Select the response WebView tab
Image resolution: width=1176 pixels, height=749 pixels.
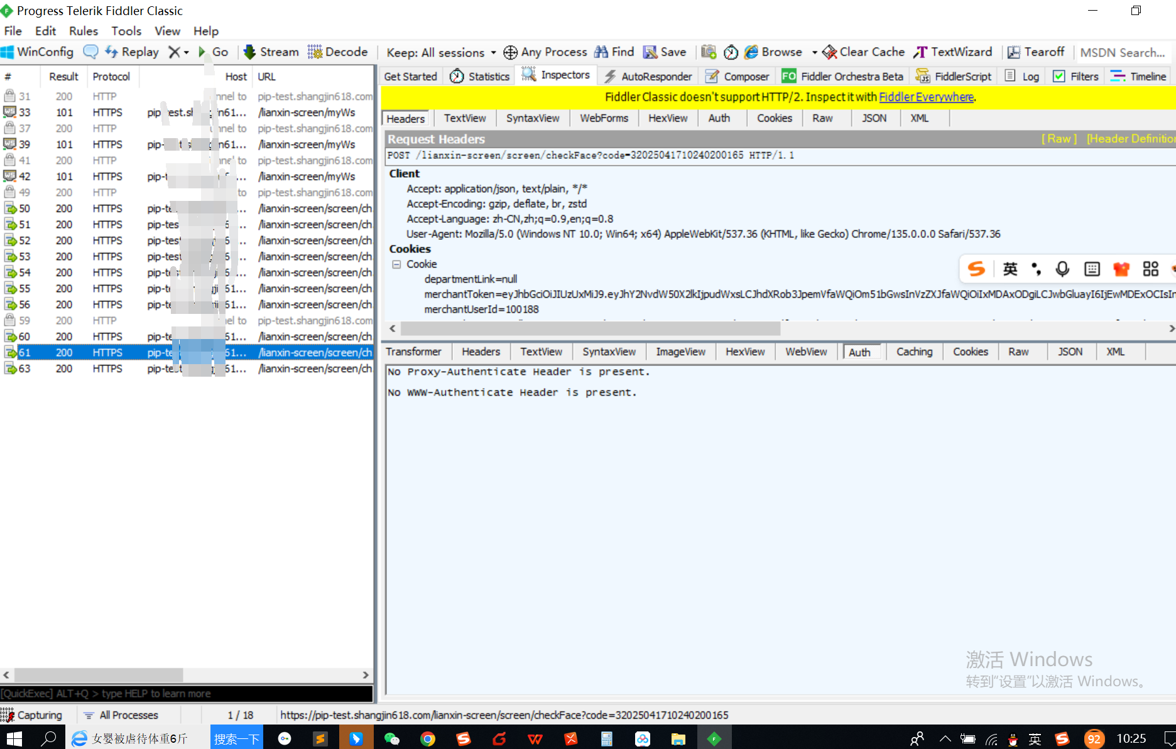tap(806, 352)
